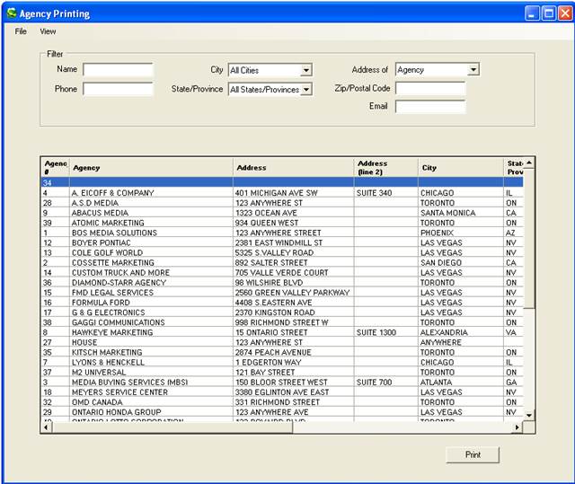Expand the State/Province dropdown
This screenshot has height=484, width=575.
pyautogui.click(x=306, y=90)
